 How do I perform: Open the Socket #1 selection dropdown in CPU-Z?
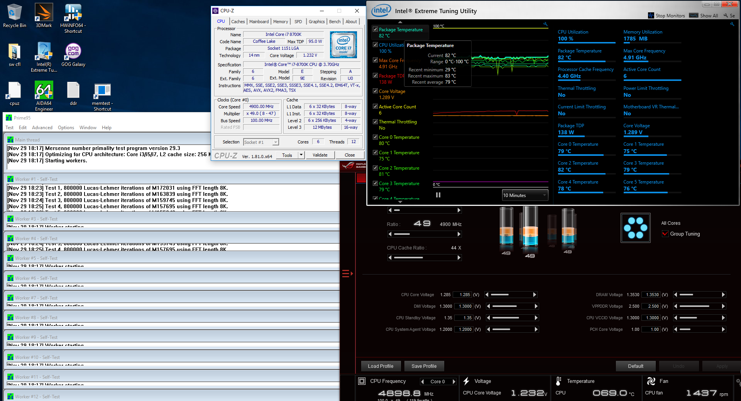261,142
